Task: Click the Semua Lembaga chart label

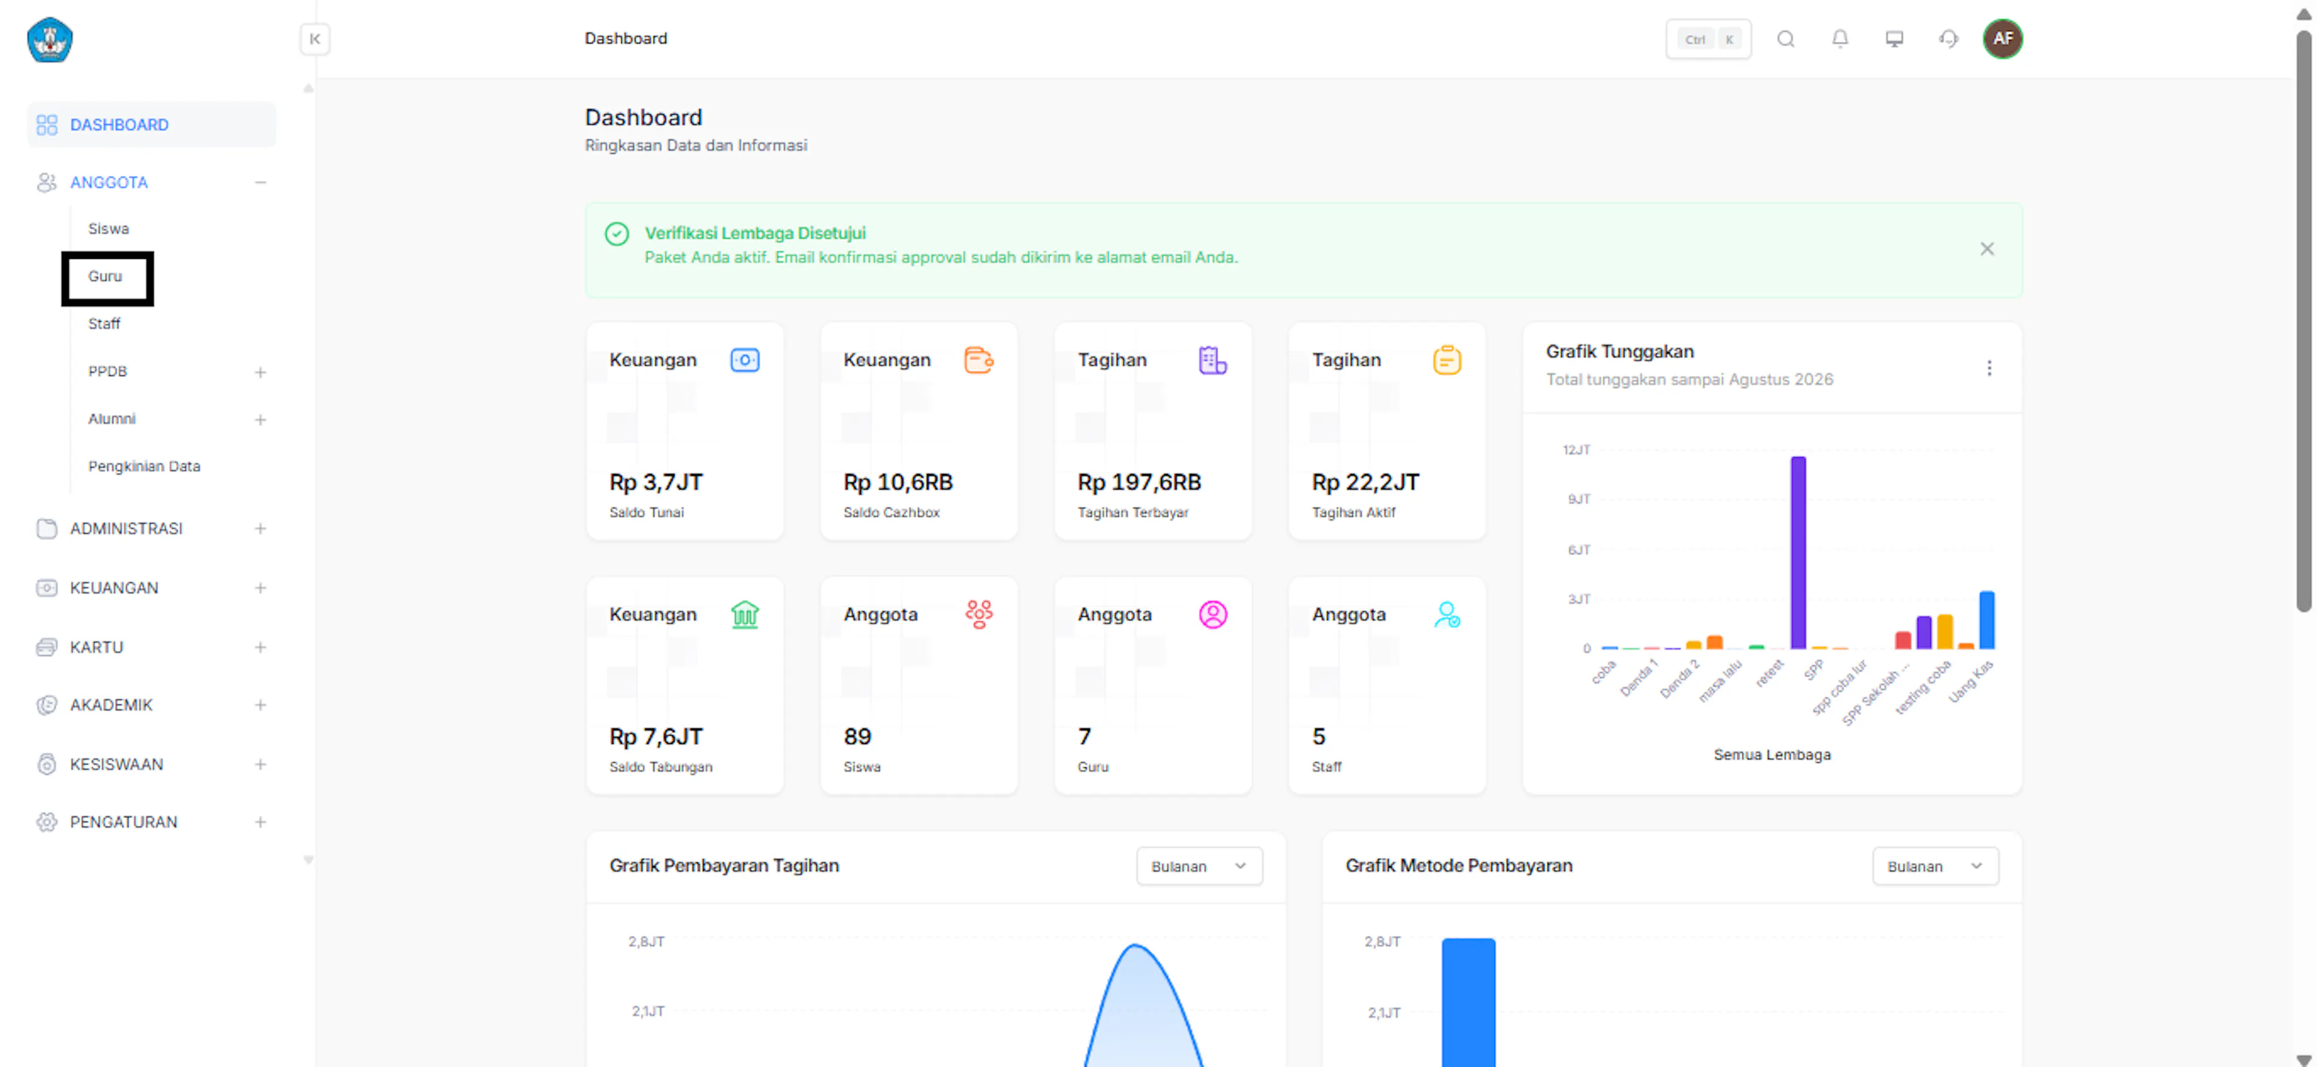Action: [x=1771, y=755]
